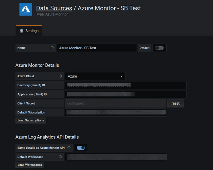Click the Azure Monitor Details heading

(37, 65)
